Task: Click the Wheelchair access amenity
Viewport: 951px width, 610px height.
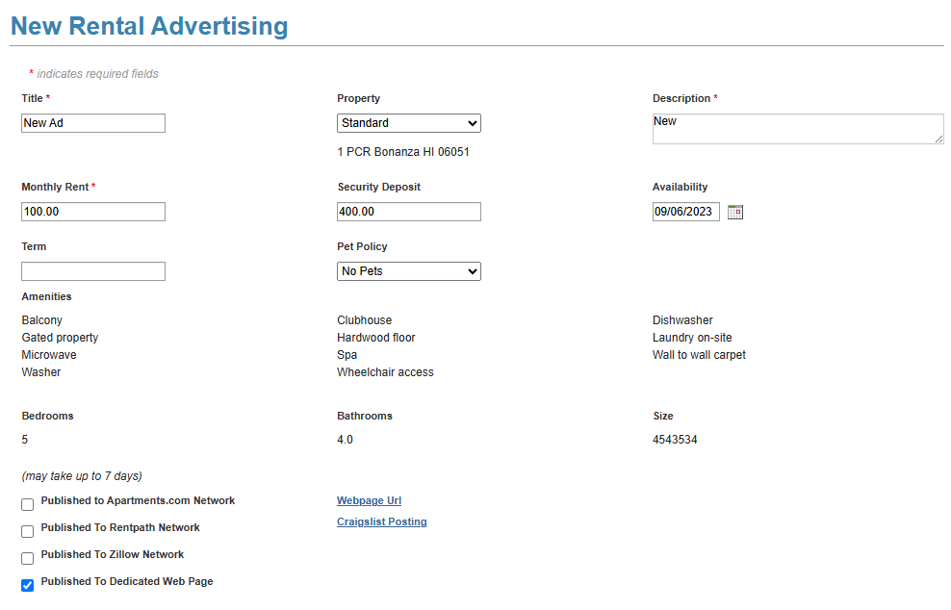Action: [x=385, y=372]
